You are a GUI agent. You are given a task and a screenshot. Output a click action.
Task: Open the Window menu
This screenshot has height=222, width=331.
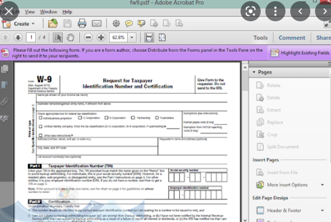click(48, 12)
